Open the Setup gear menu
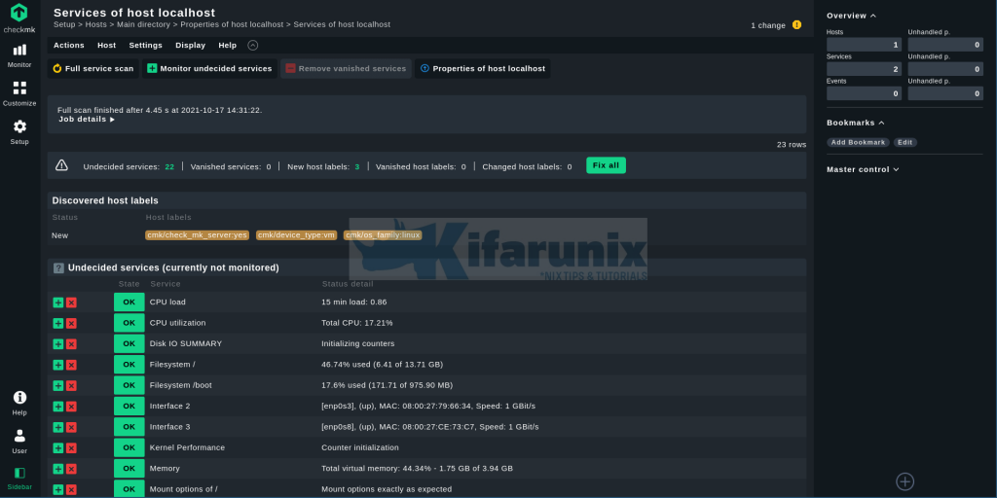The width and height of the screenshot is (997, 498). click(19, 131)
